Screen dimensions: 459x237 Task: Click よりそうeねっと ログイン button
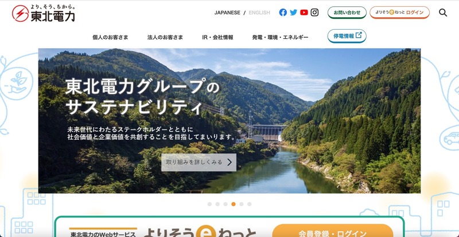pos(399,13)
